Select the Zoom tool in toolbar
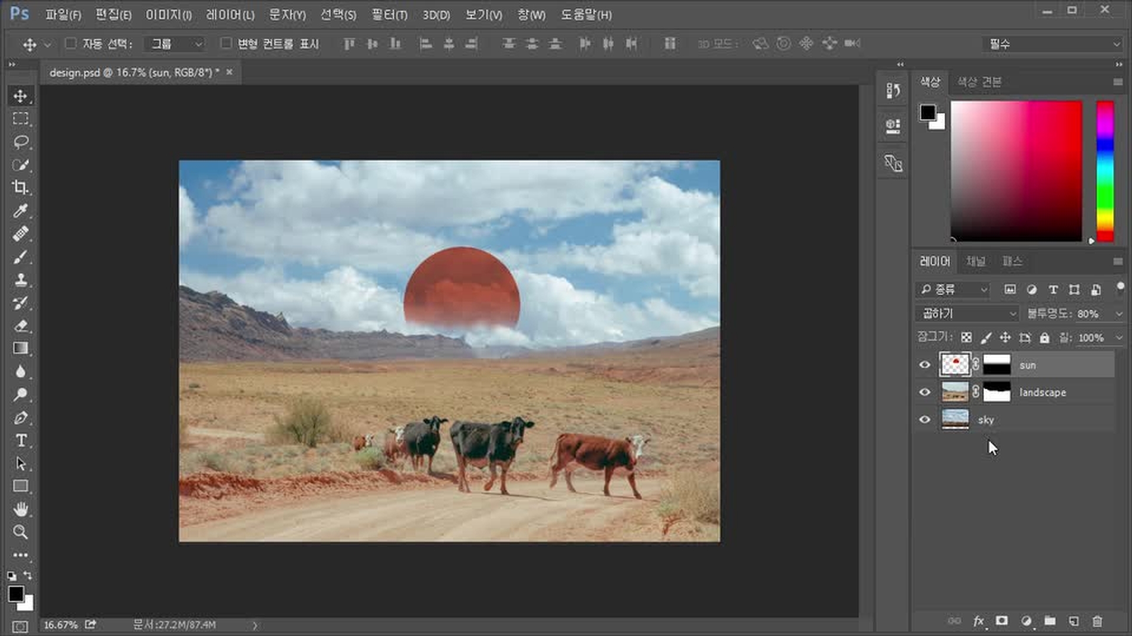The height and width of the screenshot is (636, 1132). tap(21, 532)
